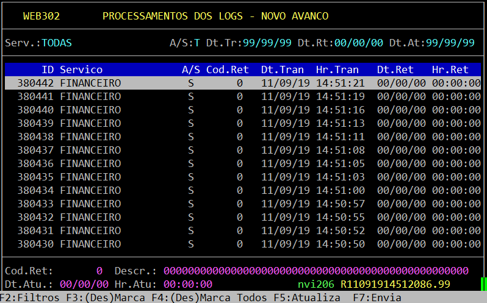Viewport: 487px width, 303px height.
Task: Select log row with ID 380441
Action: click(242, 96)
